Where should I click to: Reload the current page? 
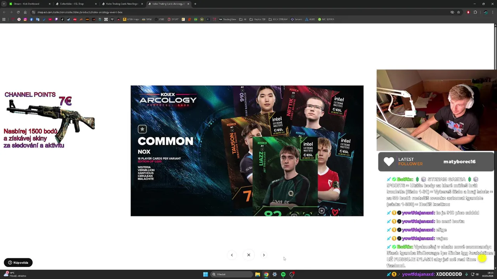coord(18,12)
